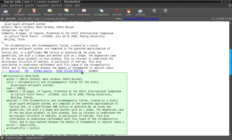Open the Adressbuch address book
This screenshot has height=140, width=232.
coord(34,12)
